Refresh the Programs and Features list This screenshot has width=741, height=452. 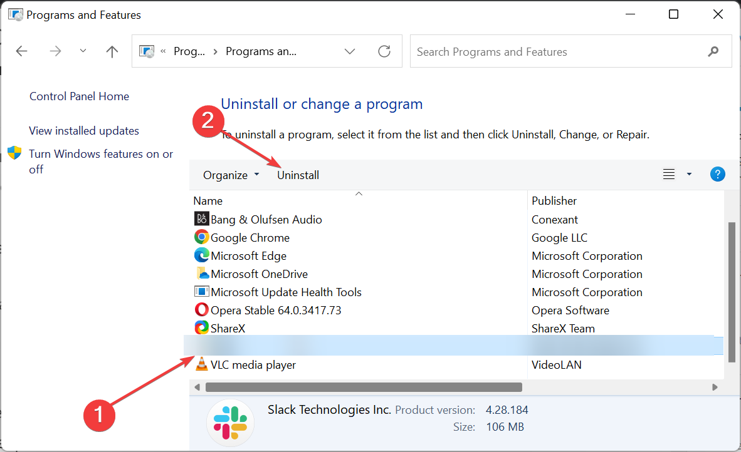(x=384, y=51)
